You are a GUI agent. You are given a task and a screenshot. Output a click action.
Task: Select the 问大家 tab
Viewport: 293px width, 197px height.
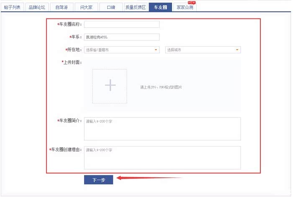click(86, 8)
